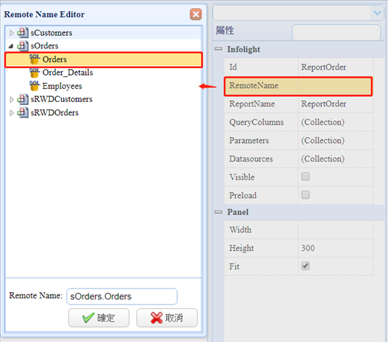388x342 pixels.
Task: Collapse the Infolight property group
Action: pos(218,48)
